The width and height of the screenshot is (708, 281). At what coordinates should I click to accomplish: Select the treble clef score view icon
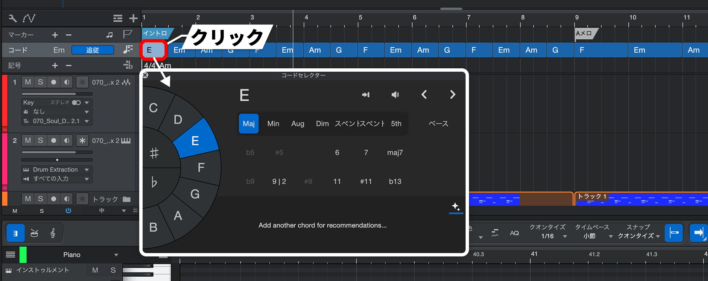point(53,233)
